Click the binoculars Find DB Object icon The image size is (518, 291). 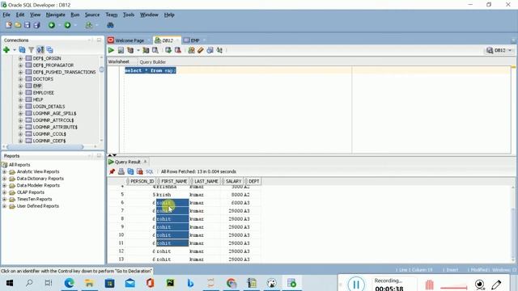pyautogui.click(x=110, y=25)
